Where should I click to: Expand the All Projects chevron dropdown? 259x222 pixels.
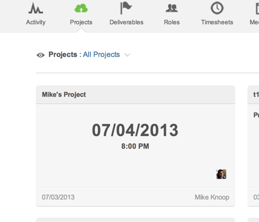128,55
